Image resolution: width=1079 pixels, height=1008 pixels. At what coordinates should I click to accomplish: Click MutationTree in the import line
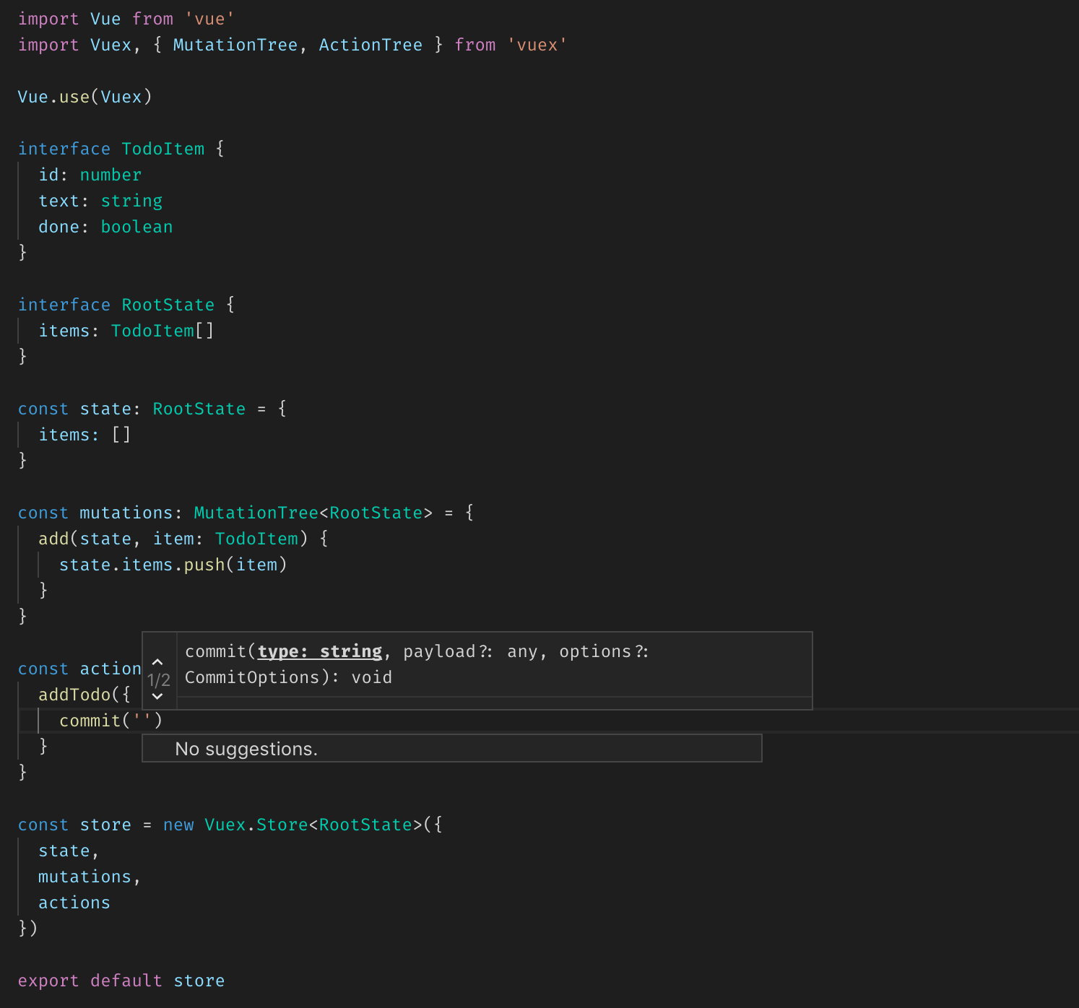point(235,45)
